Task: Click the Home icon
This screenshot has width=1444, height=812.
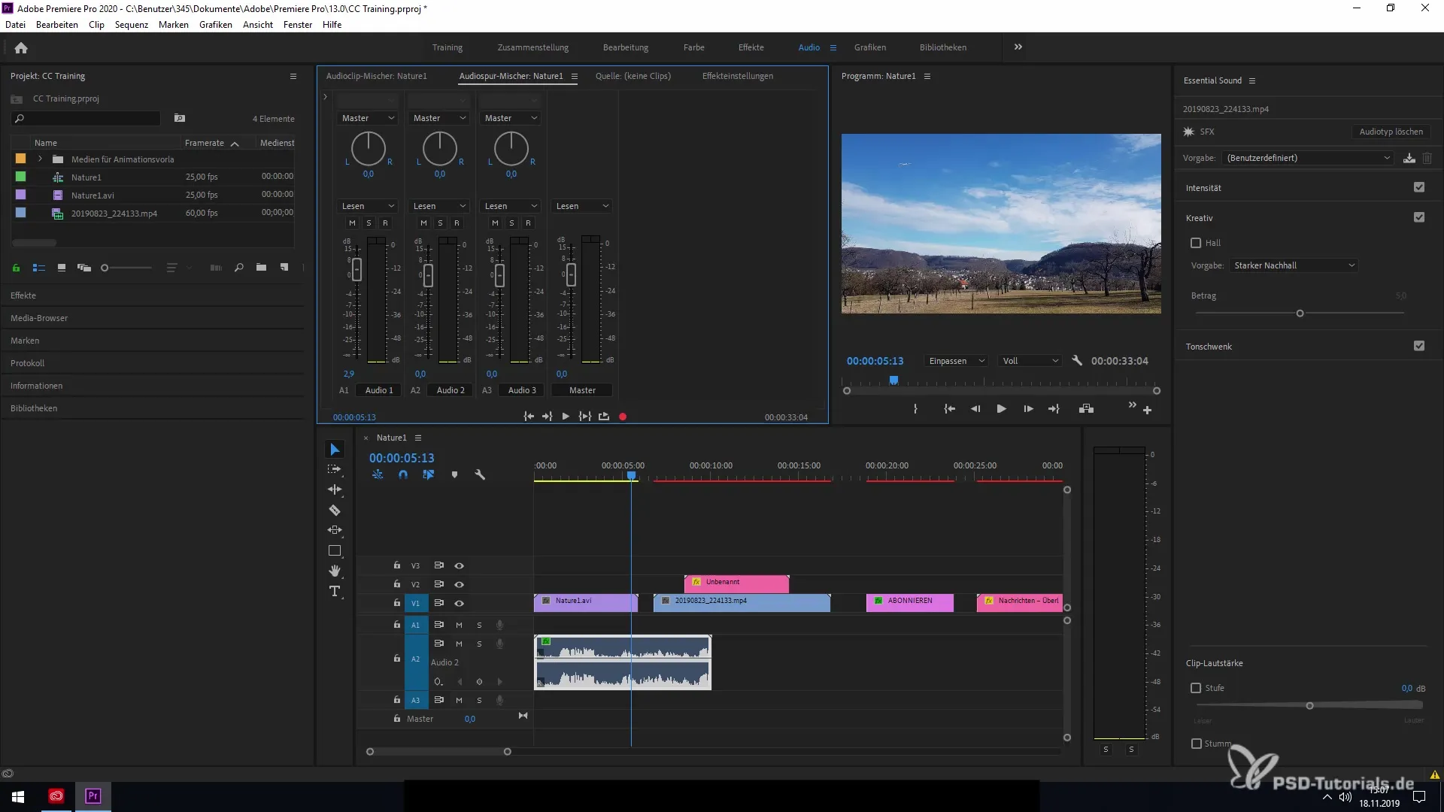Action: tap(21, 47)
